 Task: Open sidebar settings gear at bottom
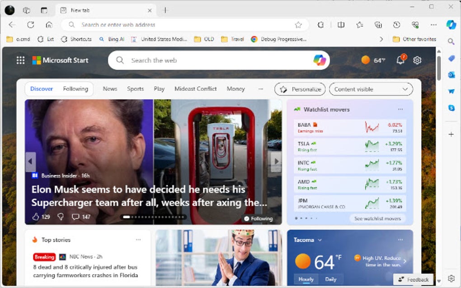tap(452, 279)
